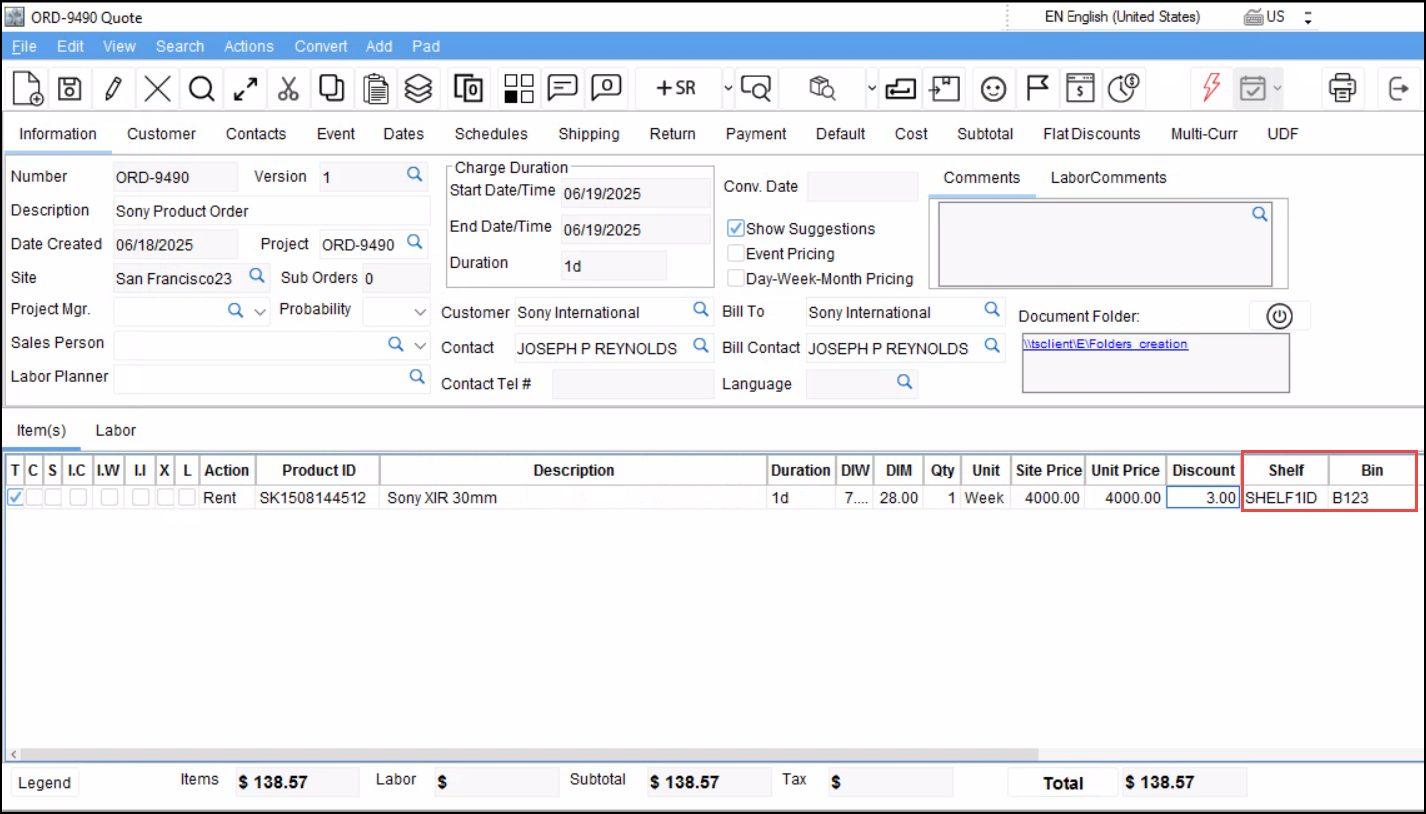Open the Project Mgr. dropdown arrow
Viewport: 1426px width, 814px height.
260,312
